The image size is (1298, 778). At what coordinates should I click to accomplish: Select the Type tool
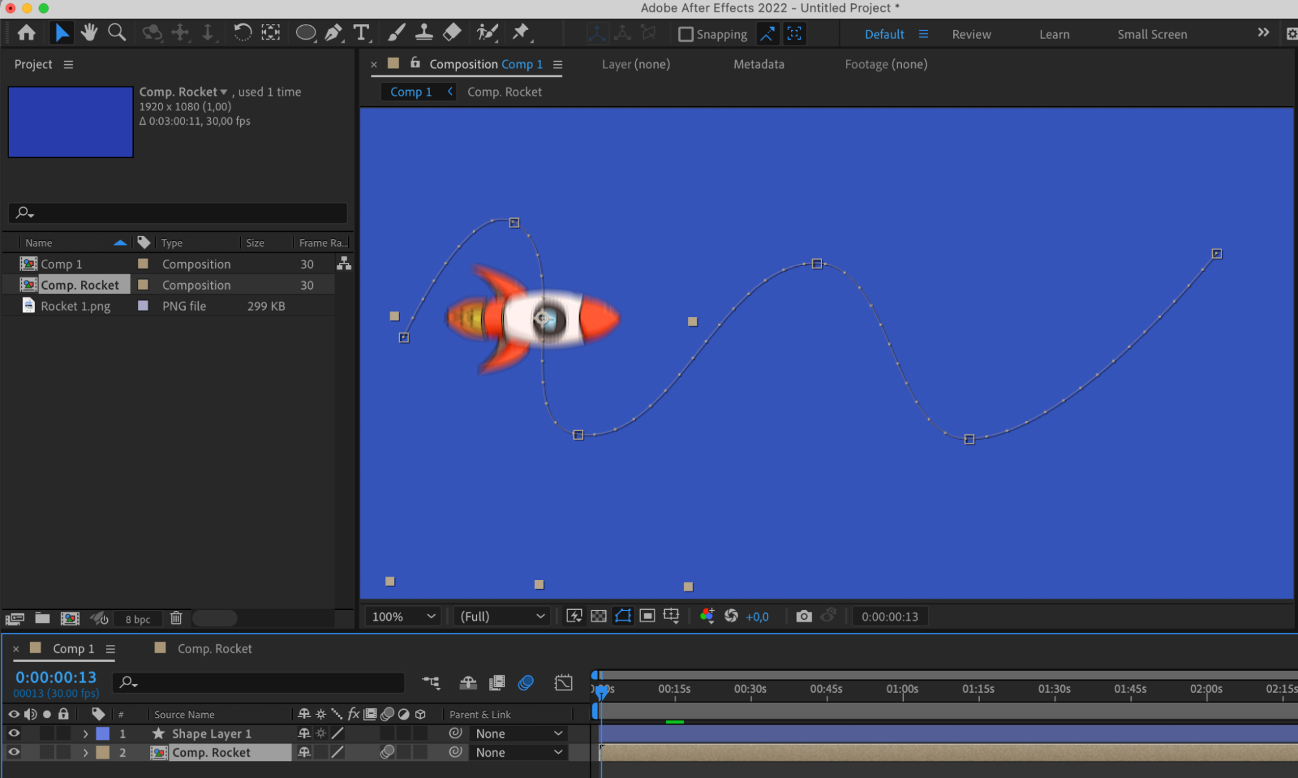361,32
